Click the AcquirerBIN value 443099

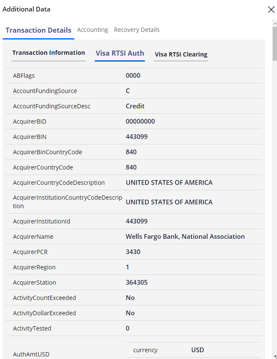pos(137,137)
